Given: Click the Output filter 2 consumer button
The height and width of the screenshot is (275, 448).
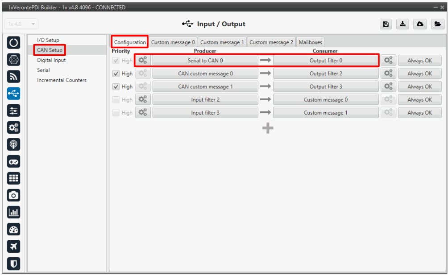Looking at the screenshot, I should (x=326, y=74).
